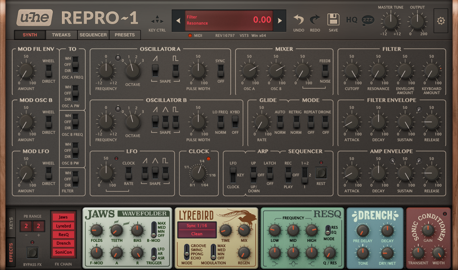Click the Undo arrow icon
Screen dimensions: 458x270
click(299, 20)
